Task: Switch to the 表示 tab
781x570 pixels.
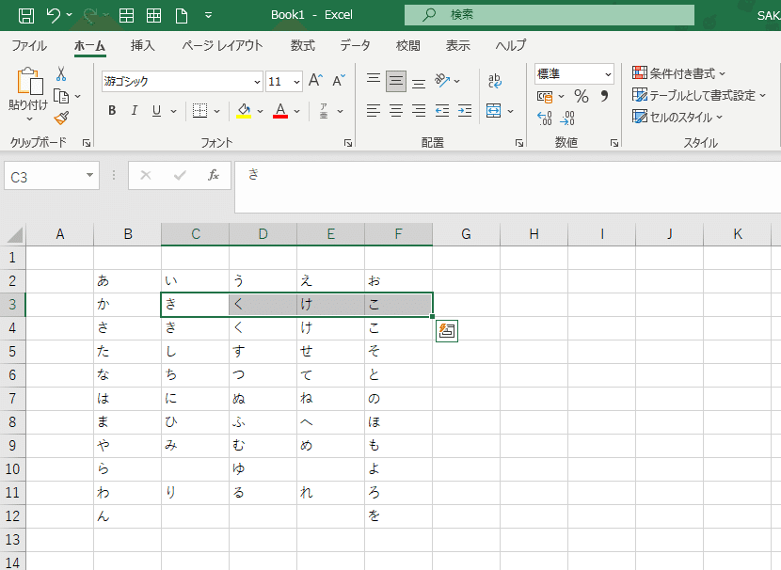Action: tap(457, 45)
